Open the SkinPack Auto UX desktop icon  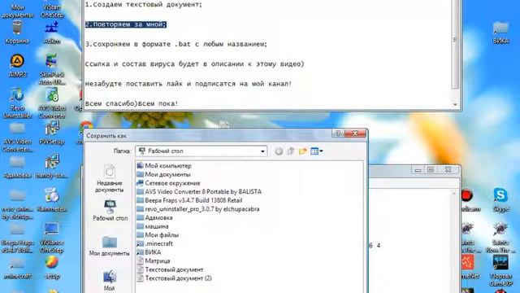(x=52, y=69)
